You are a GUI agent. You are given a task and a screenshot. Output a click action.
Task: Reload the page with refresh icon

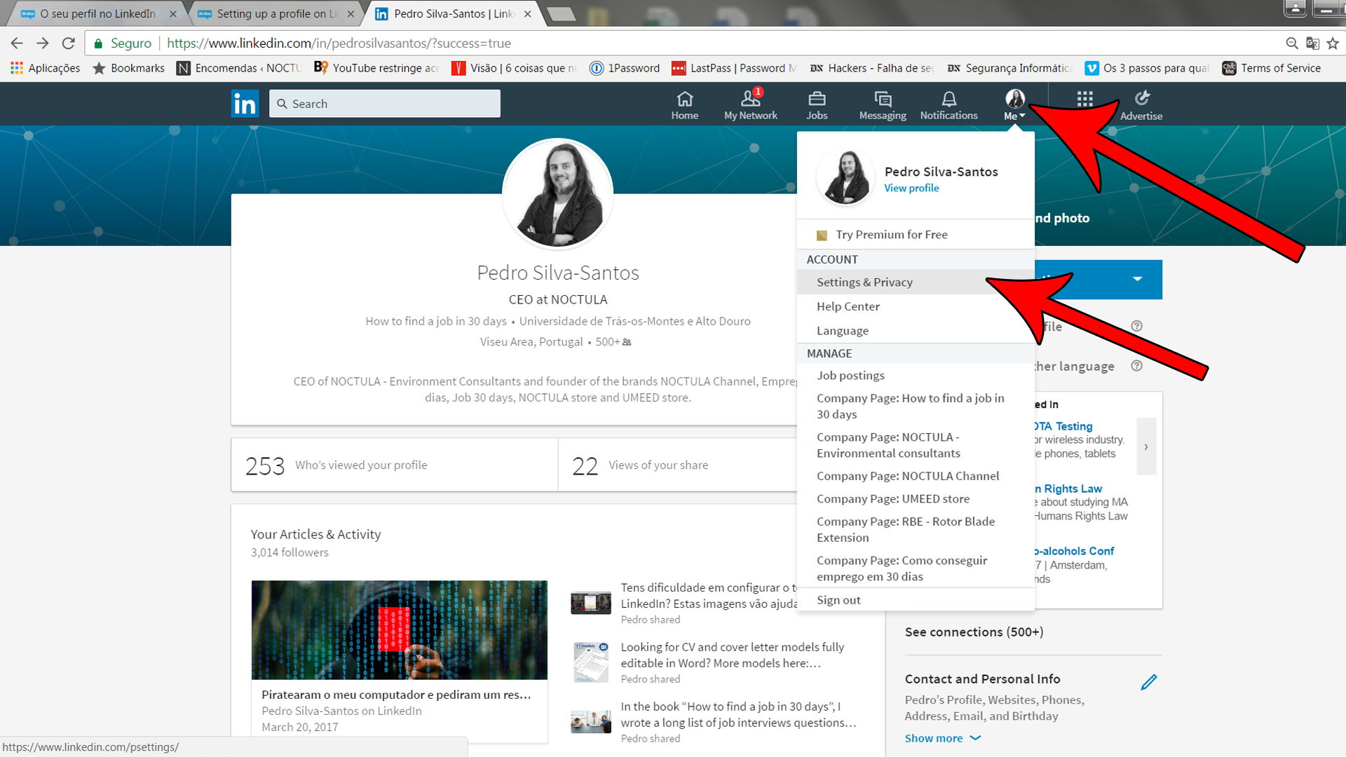pyautogui.click(x=69, y=43)
